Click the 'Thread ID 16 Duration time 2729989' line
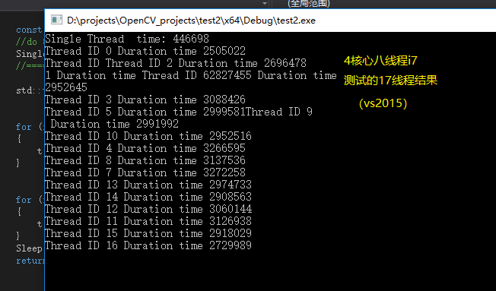The image size is (496, 291). click(x=148, y=245)
